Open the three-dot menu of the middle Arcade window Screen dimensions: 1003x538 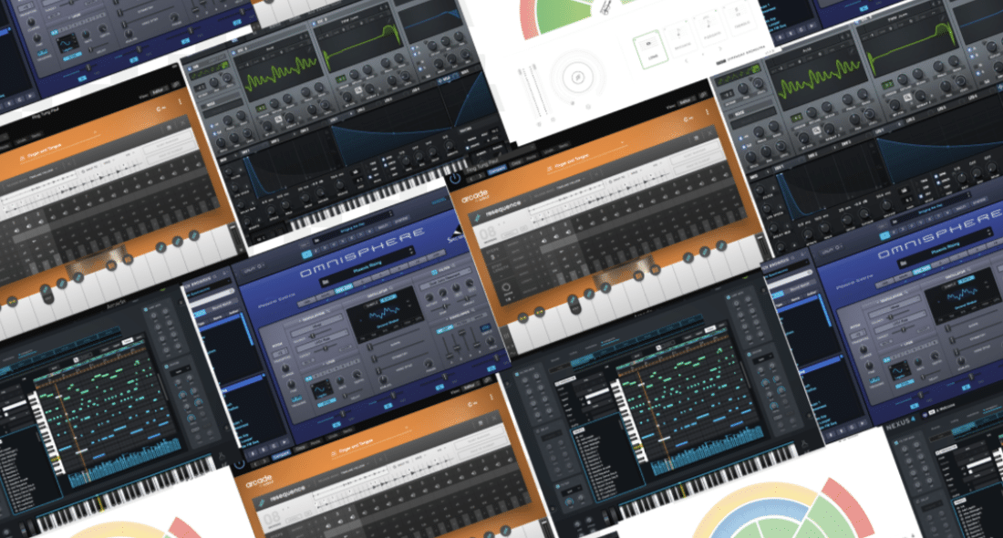tap(708, 112)
